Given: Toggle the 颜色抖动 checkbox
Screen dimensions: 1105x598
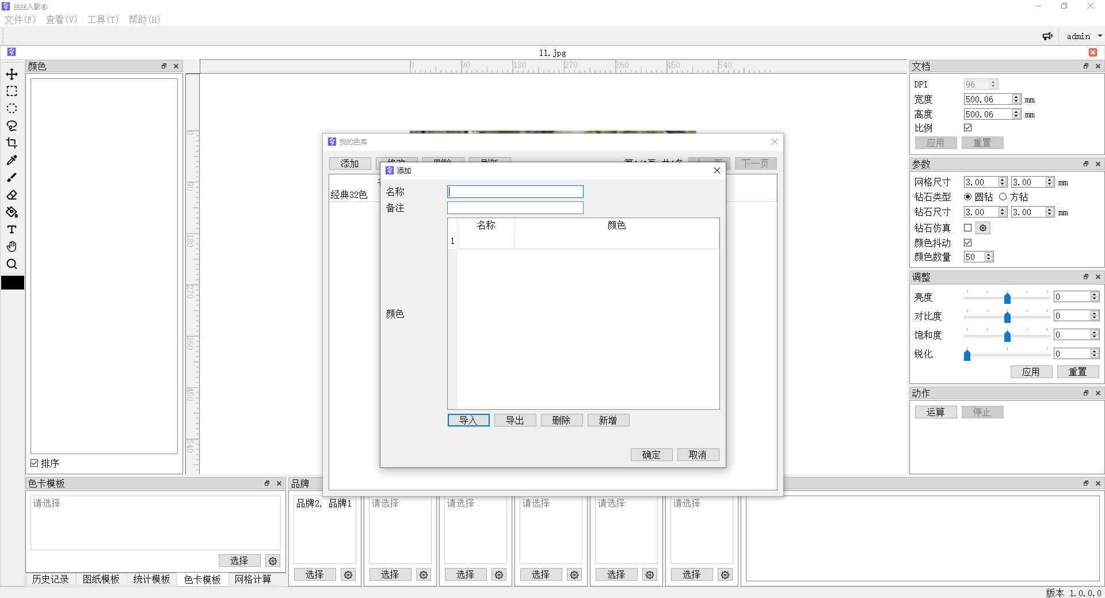Looking at the screenshot, I should [x=967, y=243].
